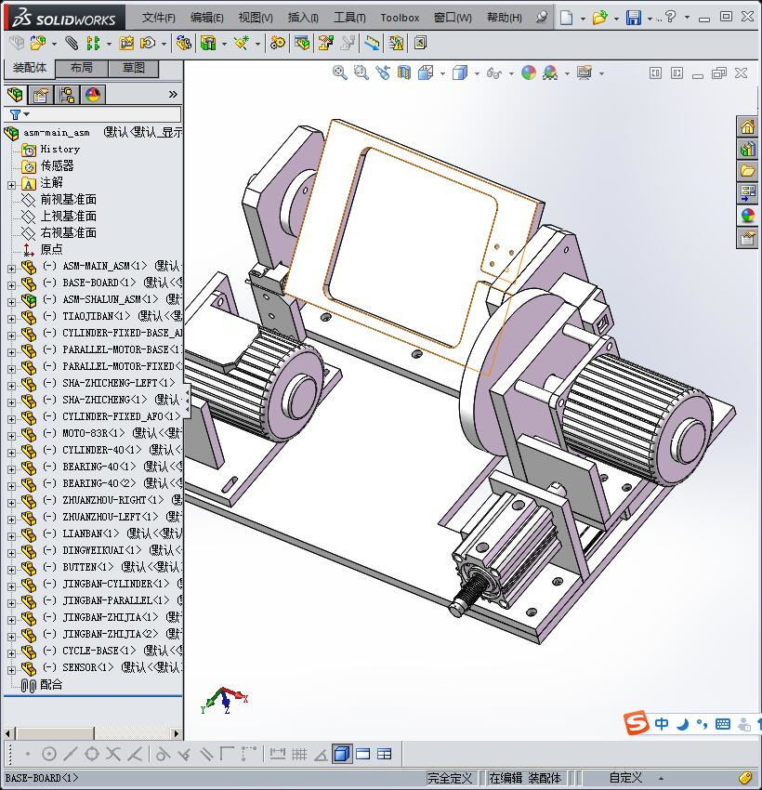
Task: Click the filter funnel icon
Action: pyautogui.click(x=16, y=114)
